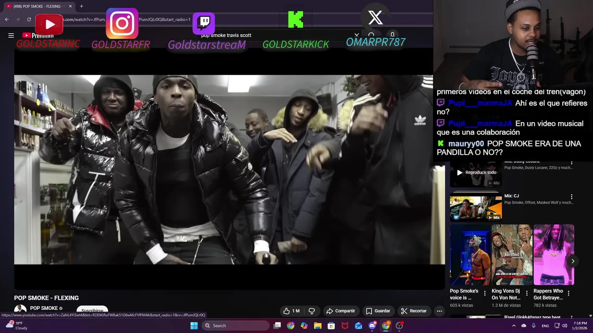Show next shorts with the right chevron
Image resolution: width=593 pixels, height=333 pixels.
[573, 261]
